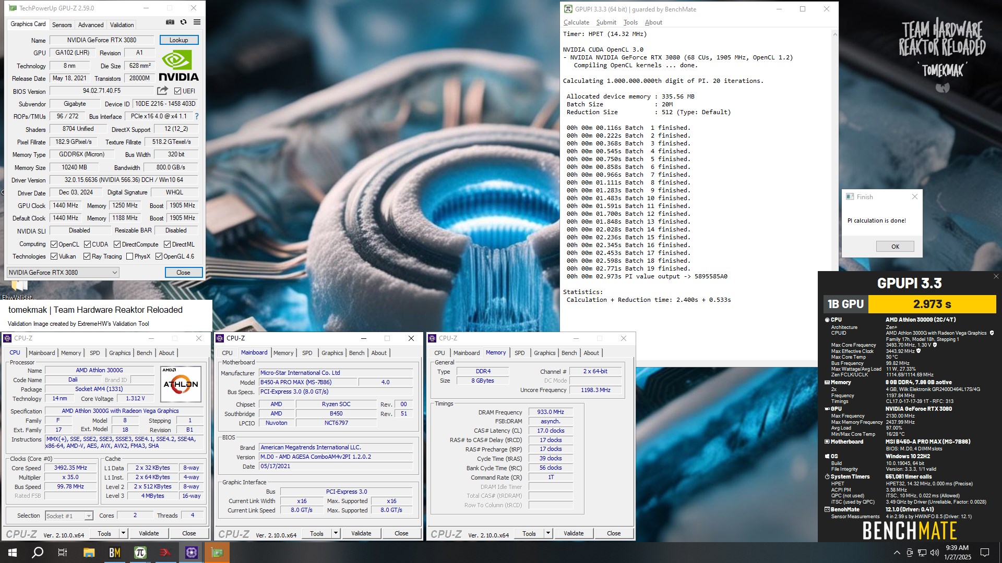This screenshot has height=563, width=1002.
Task: Click BIOS export share icon in GPU-Z
Action: point(162,91)
